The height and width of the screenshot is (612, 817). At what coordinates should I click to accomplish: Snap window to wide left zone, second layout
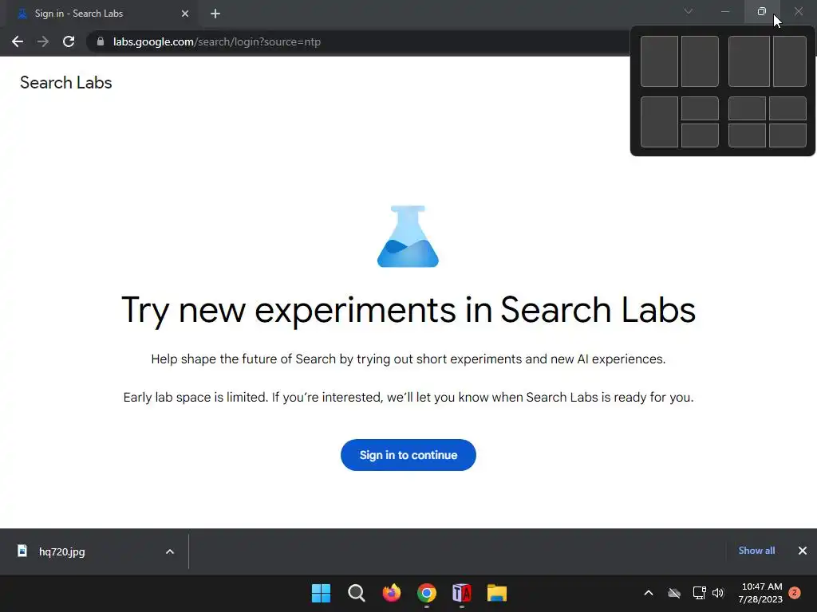point(748,61)
